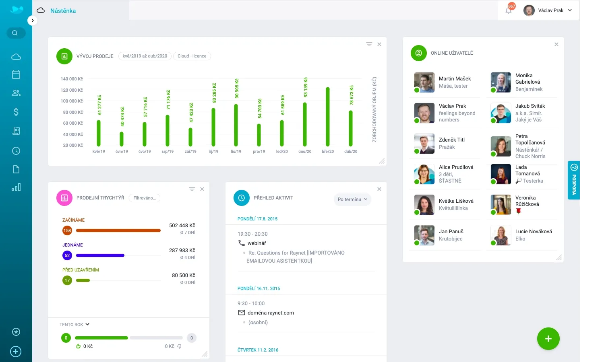Click the thumbs up icon under Tento rok

[79, 346]
